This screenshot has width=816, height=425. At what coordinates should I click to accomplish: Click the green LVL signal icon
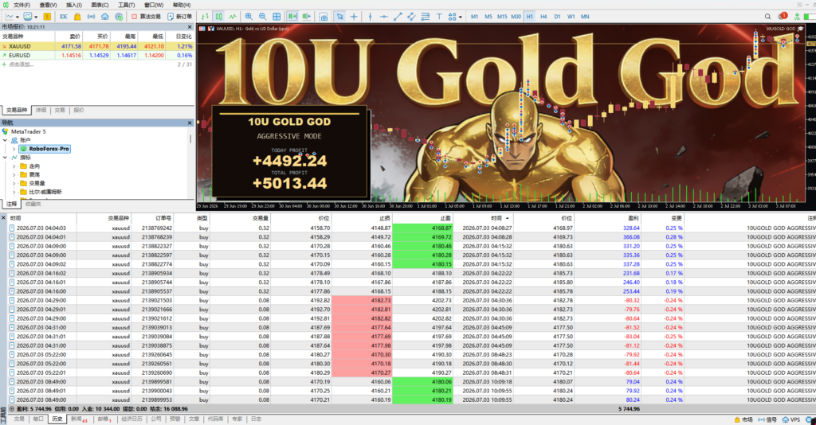(x=797, y=17)
